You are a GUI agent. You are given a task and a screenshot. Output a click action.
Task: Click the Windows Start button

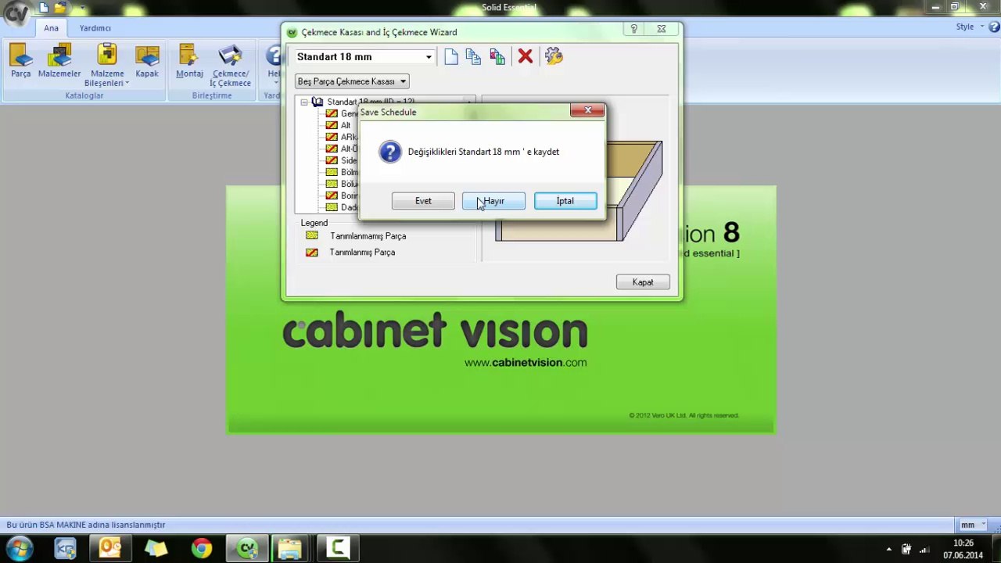(19, 548)
